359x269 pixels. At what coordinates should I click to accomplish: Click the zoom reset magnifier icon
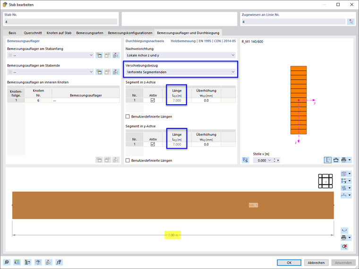344,246
